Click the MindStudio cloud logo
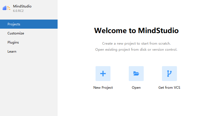 (6, 8)
